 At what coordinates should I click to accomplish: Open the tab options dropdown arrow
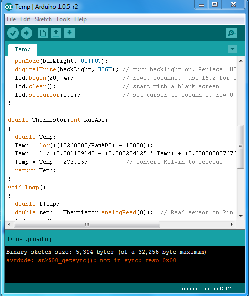tap(232, 49)
